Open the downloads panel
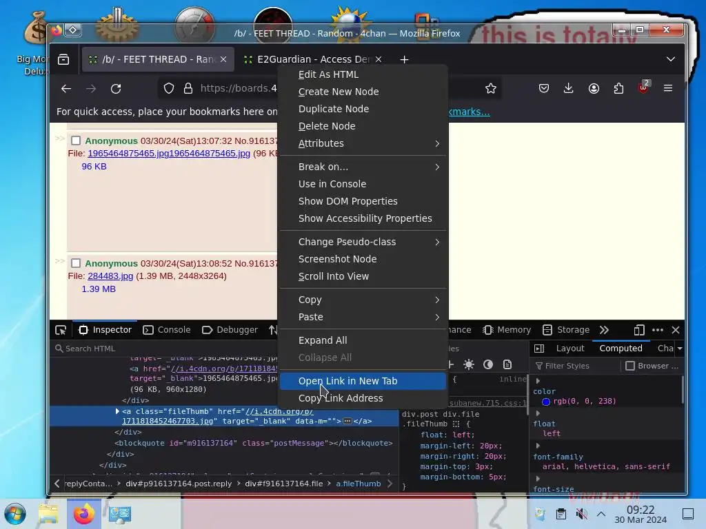The width and height of the screenshot is (706, 529). [x=569, y=89]
